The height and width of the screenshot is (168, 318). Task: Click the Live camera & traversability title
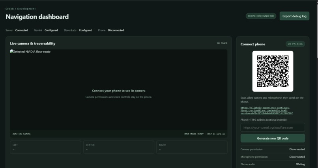[x=33, y=43]
